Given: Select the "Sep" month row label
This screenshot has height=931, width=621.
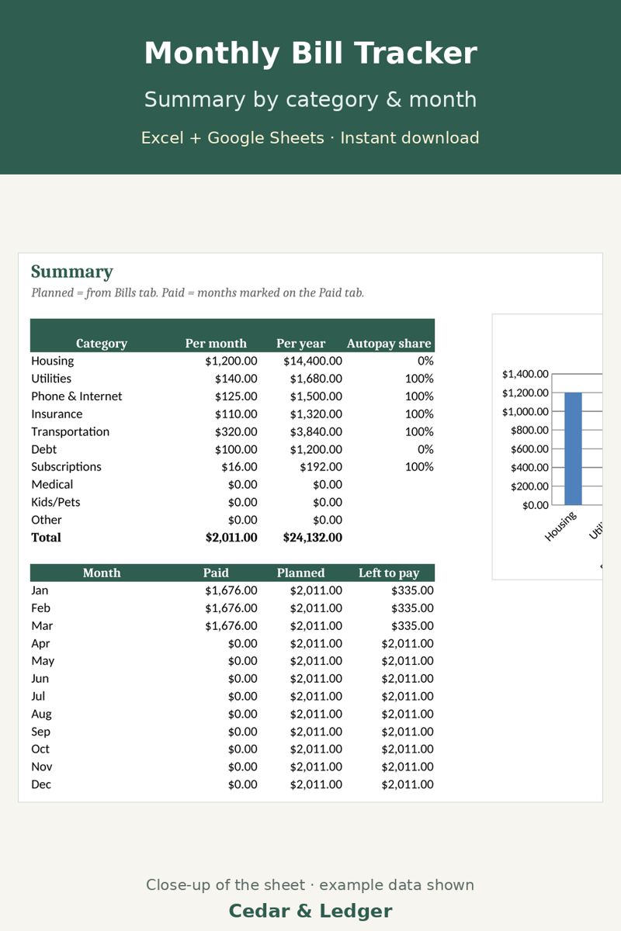Looking at the screenshot, I should click(40, 732).
